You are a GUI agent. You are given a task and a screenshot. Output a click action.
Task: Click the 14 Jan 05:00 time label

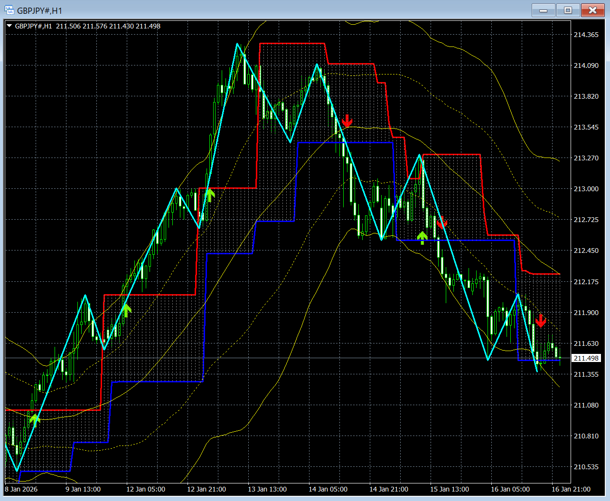pyautogui.click(x=328, y=489)
